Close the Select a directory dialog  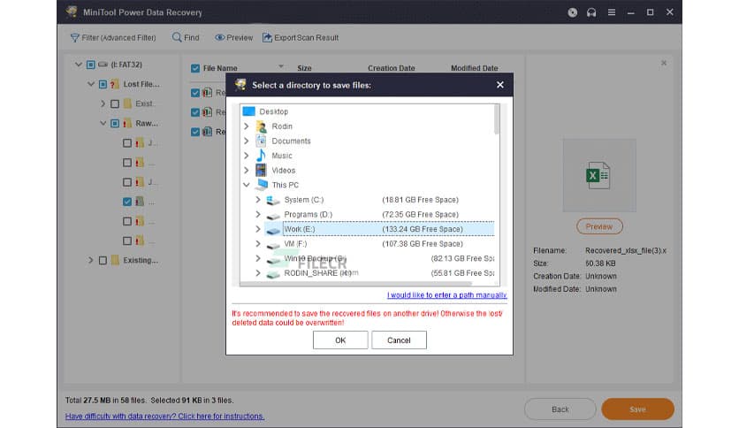click(500, 85)
